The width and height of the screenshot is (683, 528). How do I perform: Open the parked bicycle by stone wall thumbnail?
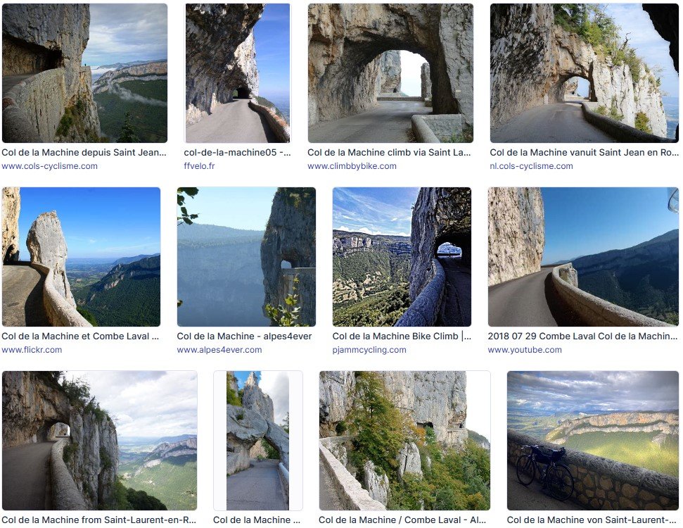click(592, 441)
